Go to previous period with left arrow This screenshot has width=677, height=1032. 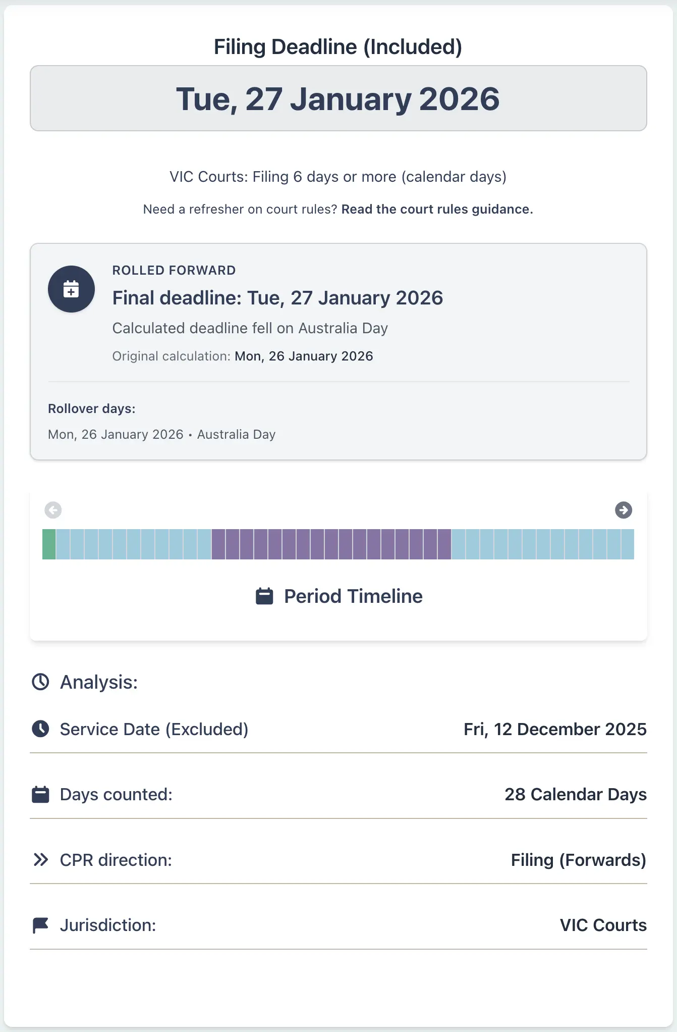[x=53, y=510]
